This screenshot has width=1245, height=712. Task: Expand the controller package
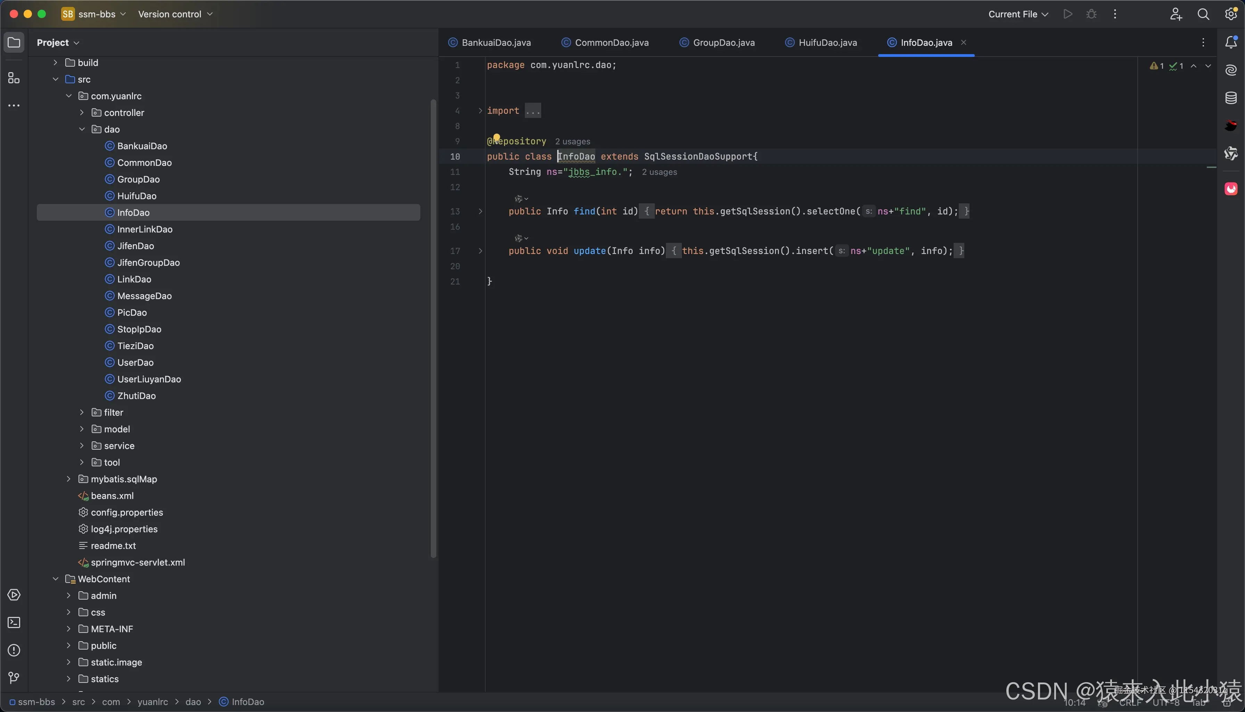pyautogui.click(x=82, y=112)
